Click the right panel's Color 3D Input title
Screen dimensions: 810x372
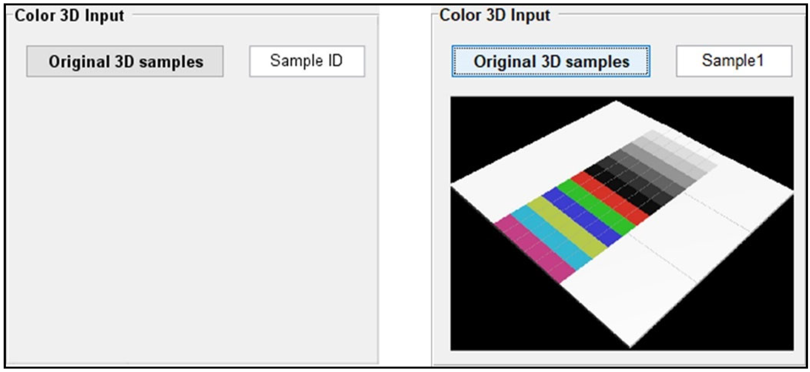tap(495, 15)
